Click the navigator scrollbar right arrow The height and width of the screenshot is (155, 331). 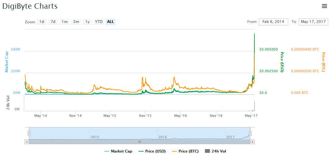[253, 142]
